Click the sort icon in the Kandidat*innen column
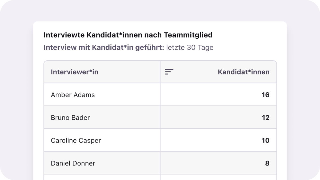Viewport: 320px width, 180px height. click(x=169, y=72)
